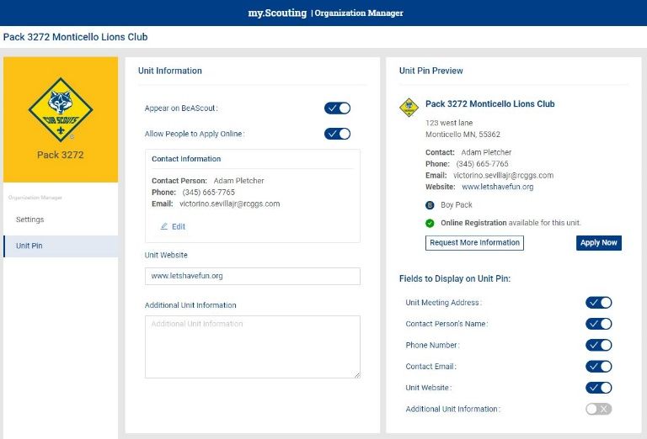Click the Boy Pack B badge icon
Screen dimensions: 647x439
(430, 205)
